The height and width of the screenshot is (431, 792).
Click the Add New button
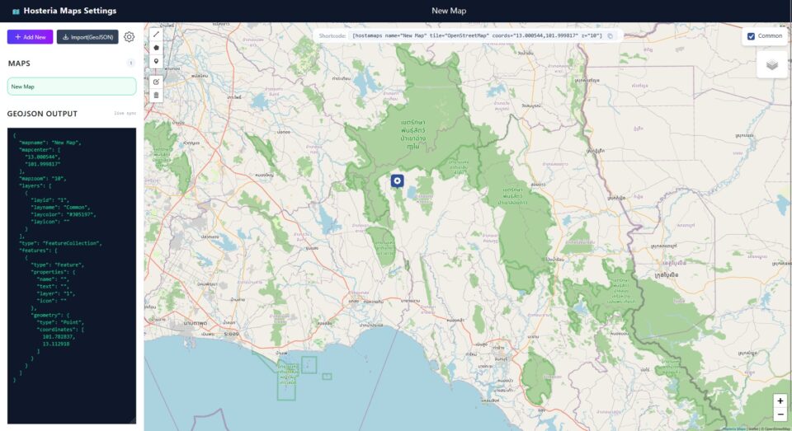click(x=30, y=37)
